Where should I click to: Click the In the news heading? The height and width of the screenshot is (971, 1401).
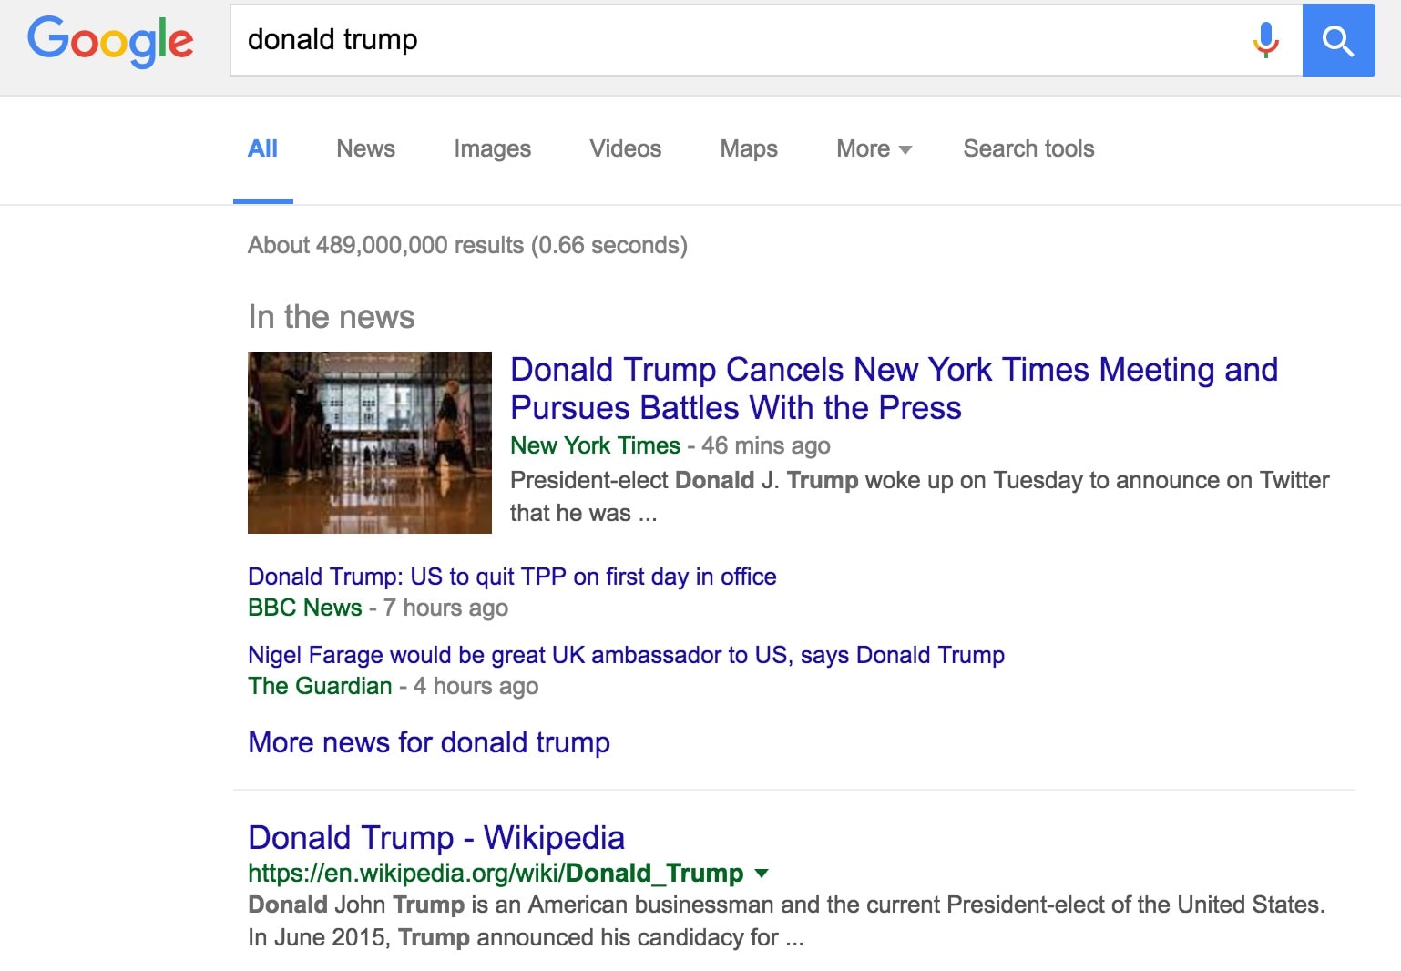click(x=332, y=317)
